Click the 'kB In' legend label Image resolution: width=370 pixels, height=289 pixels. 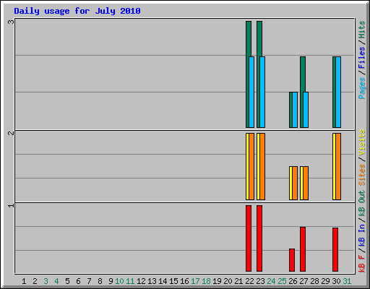tap(361, 235)
